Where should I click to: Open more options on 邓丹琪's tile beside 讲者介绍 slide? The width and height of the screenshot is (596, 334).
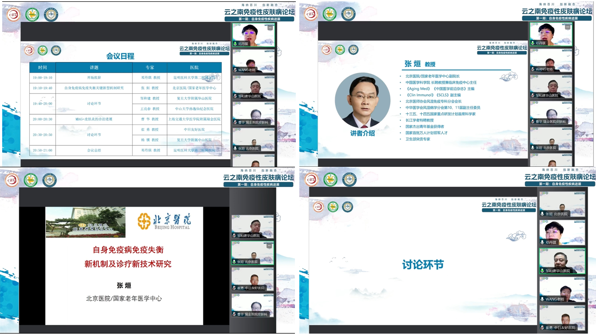coord(568,28)
